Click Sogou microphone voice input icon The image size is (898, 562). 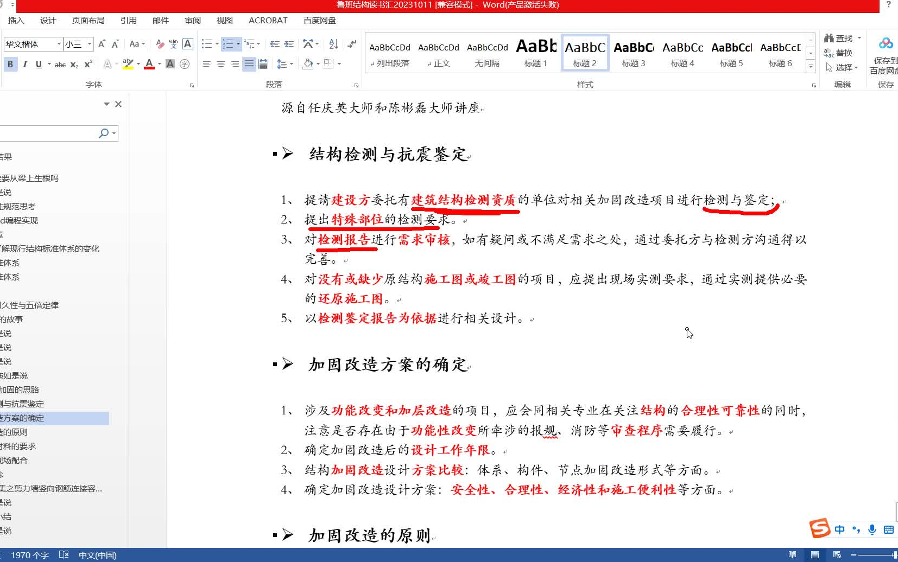[x=872, y=529]
